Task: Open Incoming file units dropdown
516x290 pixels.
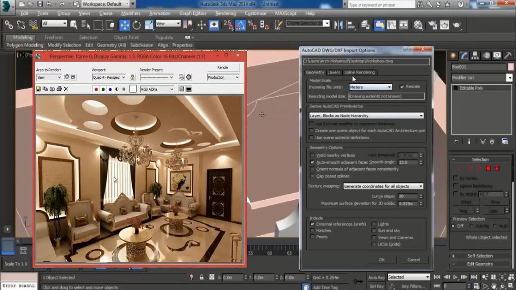Action: pyautogui.click(x=370, y=87)
